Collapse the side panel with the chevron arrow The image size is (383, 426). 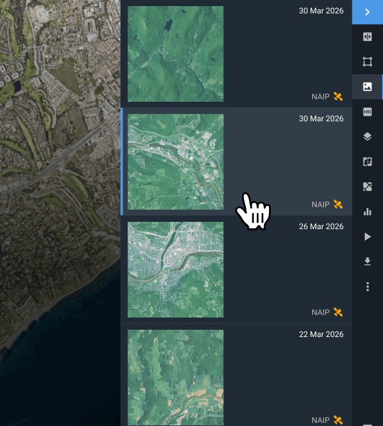click(367, 12)
